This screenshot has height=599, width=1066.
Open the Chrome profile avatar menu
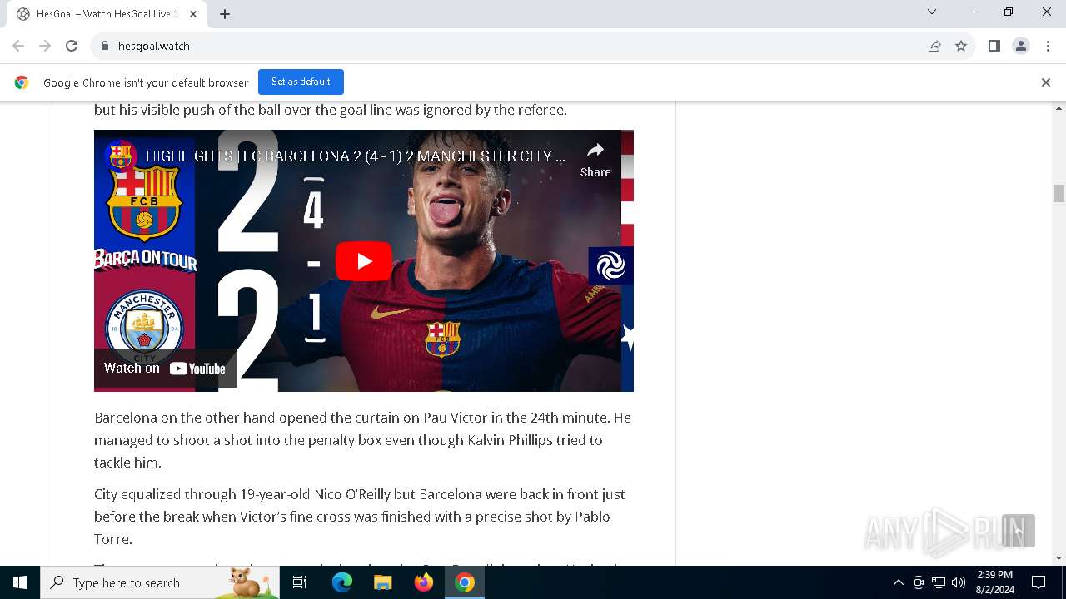[x=1021, y=46]
